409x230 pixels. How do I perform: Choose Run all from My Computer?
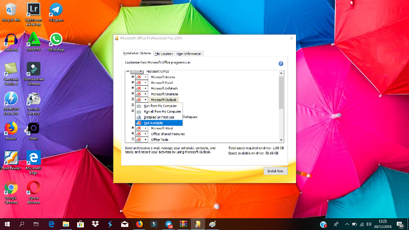pyautogui.click(x=159, y=111)
